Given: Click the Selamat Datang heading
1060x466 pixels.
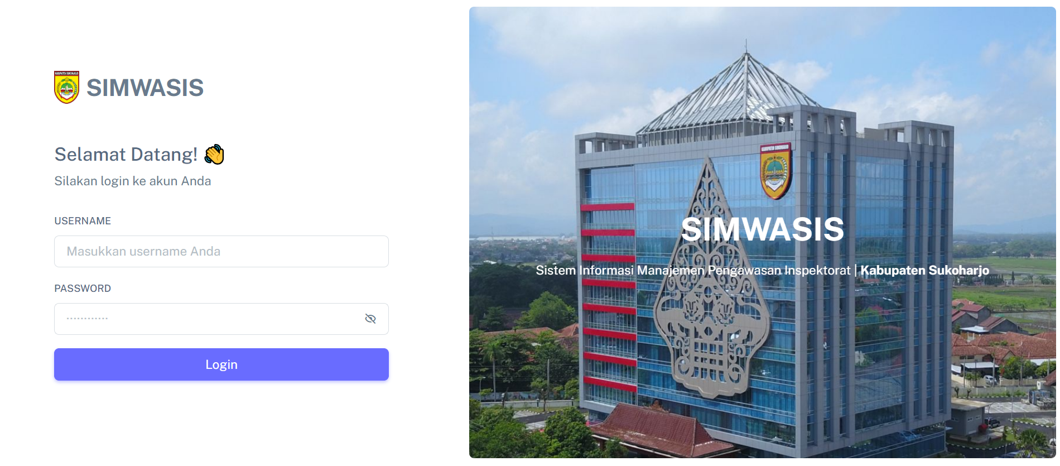Looking at the screenshot, I should tap(126, 155).
